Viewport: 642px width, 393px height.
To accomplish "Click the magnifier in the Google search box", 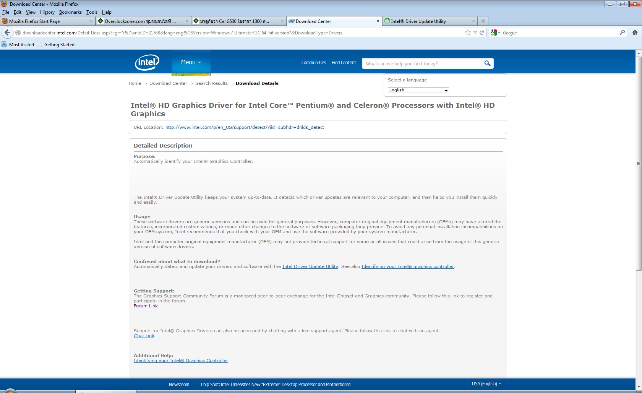I will (622, 32).
